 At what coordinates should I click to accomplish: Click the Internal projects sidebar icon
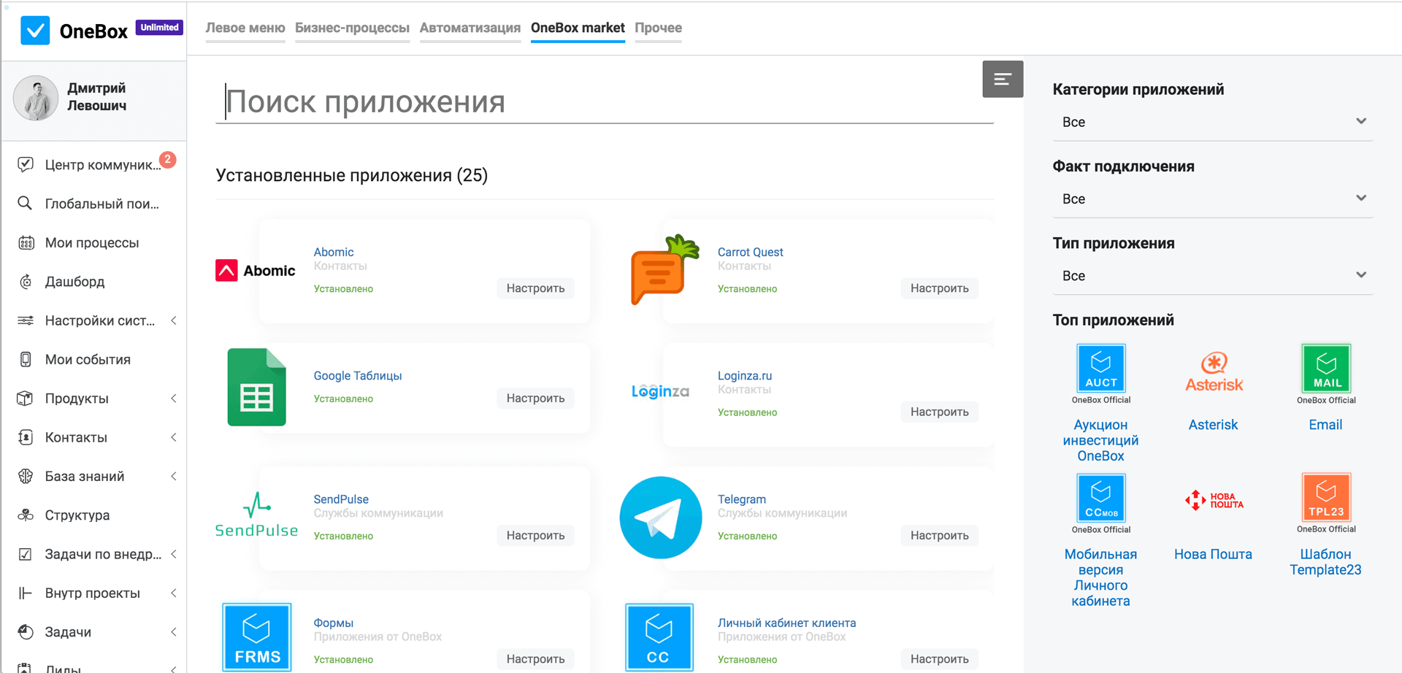(26, 593)
